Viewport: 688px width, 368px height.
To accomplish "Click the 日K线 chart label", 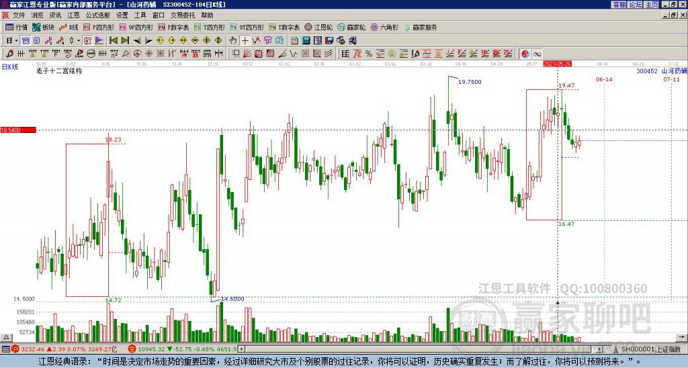I will point(10,67).
